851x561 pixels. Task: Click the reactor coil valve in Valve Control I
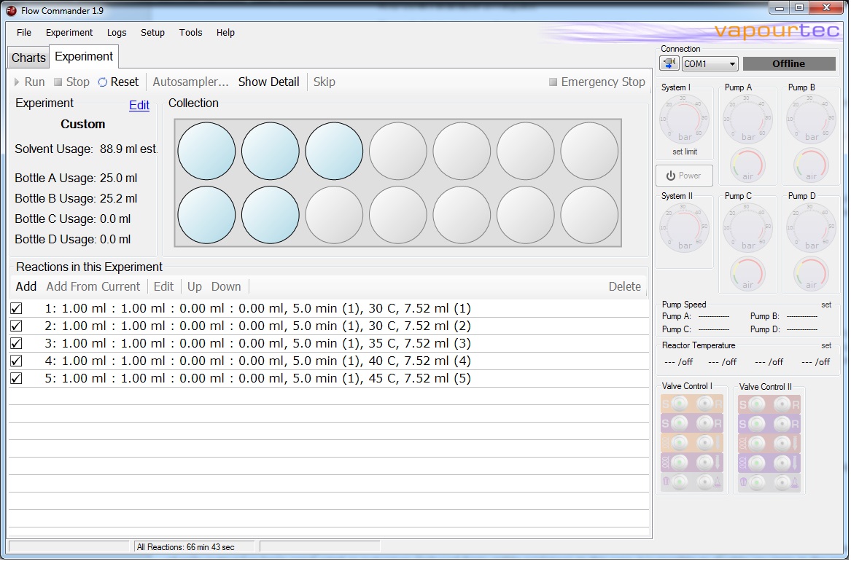click(x=680, y=442)
